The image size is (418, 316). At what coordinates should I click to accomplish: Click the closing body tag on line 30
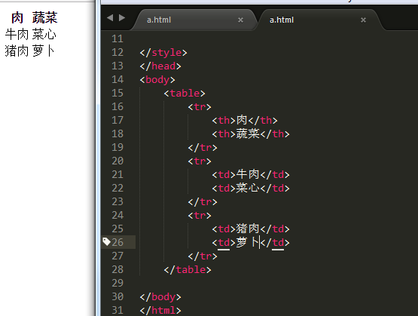160,297
